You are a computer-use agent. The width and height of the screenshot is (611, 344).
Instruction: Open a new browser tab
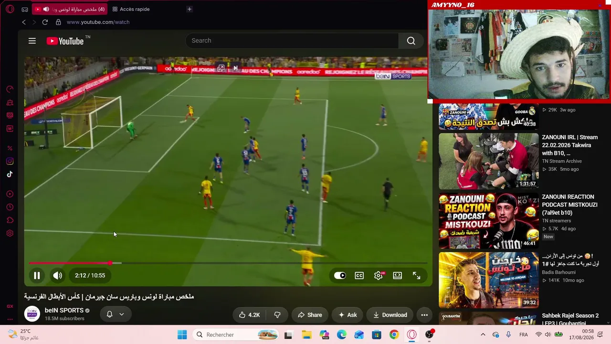click(x=190, y=9)
